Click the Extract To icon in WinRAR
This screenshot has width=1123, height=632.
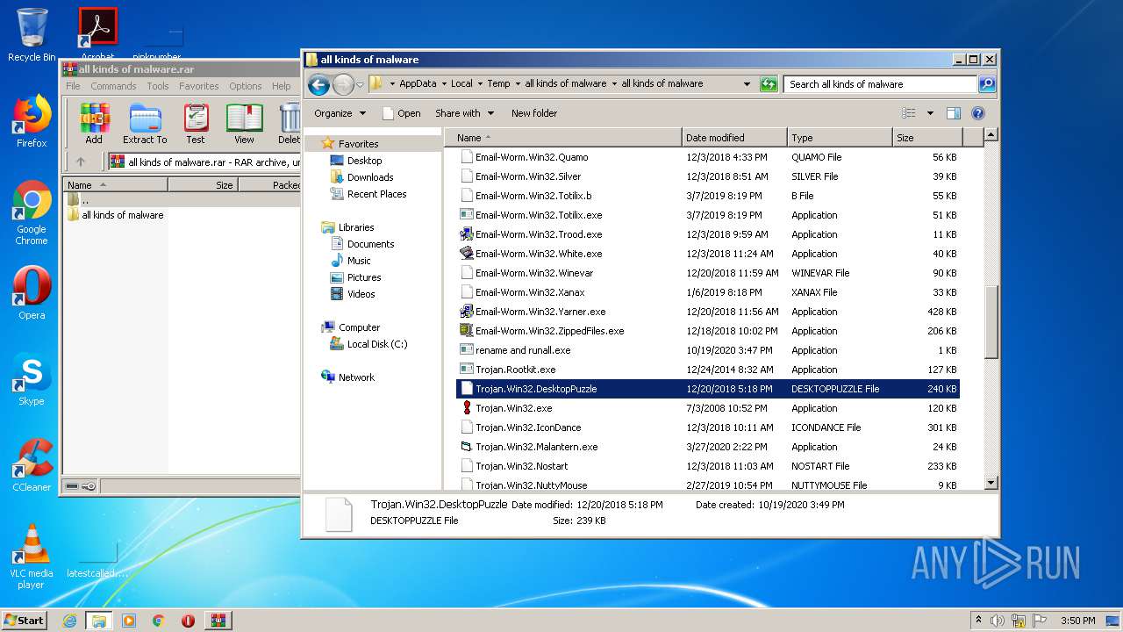pos(145,123)
